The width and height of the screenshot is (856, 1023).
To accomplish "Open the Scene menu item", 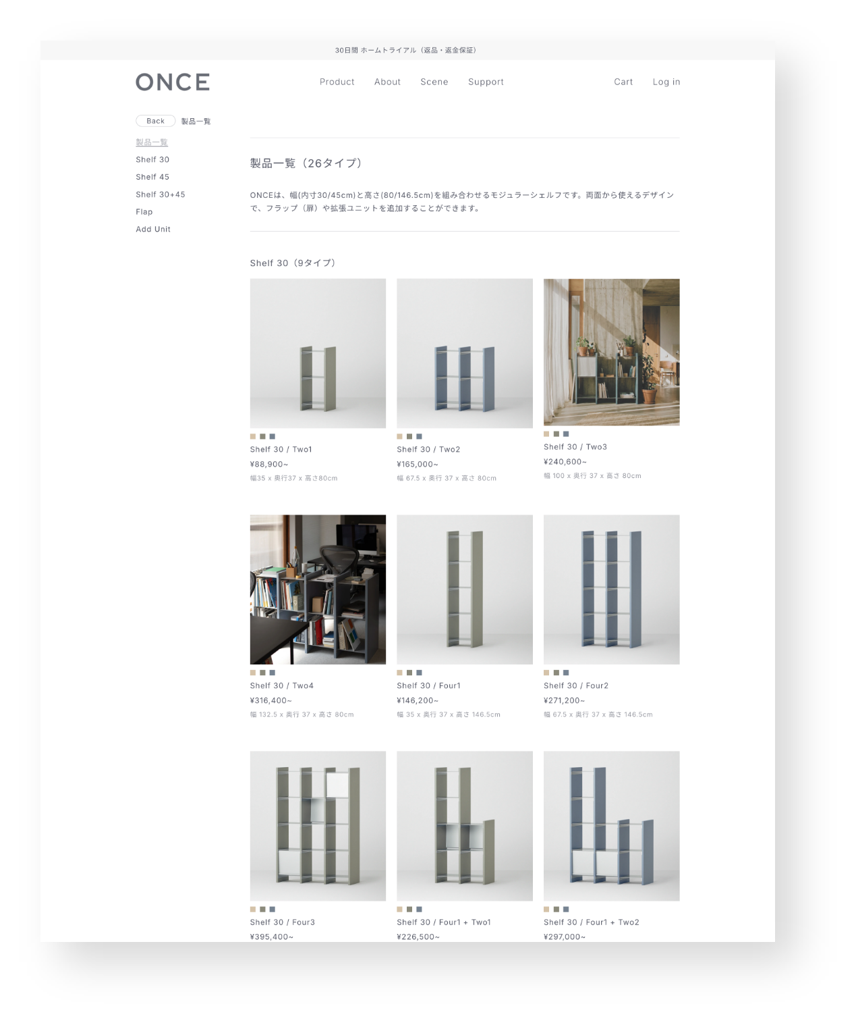I will [434, 82].
